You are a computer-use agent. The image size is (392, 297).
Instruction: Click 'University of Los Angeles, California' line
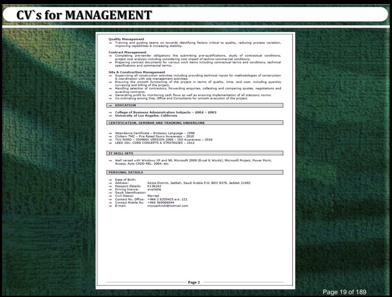[x=146, y=115]
